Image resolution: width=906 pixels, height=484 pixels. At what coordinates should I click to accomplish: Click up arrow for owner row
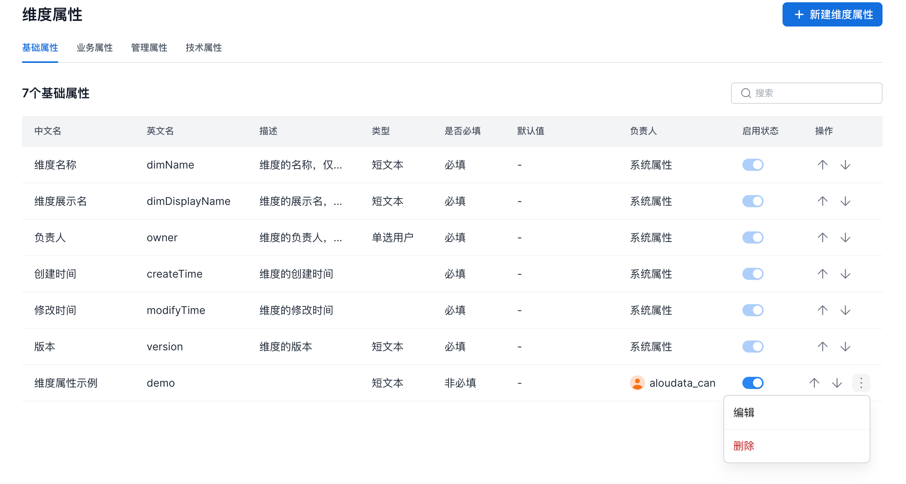pyautogui.click(x=822, y=237)
